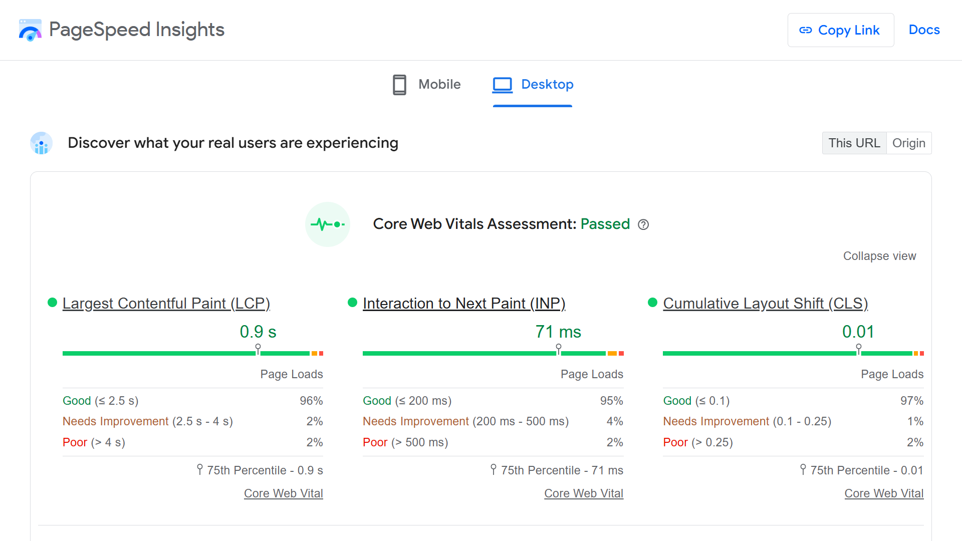Click Good (≤ 200 ms) row
Viewport: 962px width, 541px height.
point(493,401)
